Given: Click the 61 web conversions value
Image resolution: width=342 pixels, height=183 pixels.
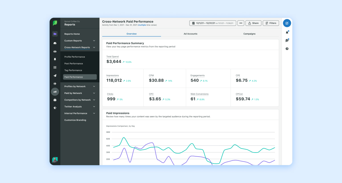Looking at the screenshot, I should click(x=193, y=99).
